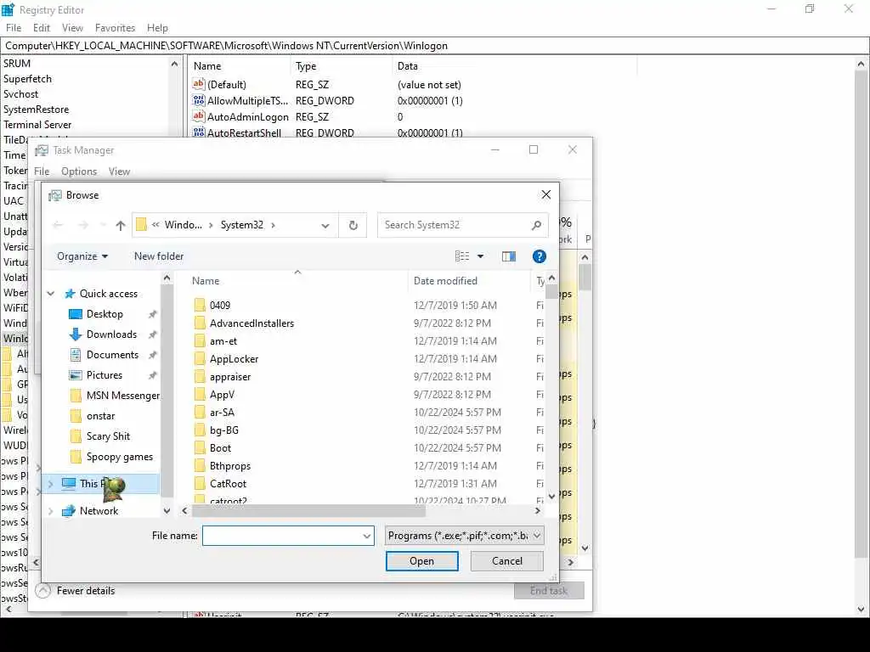Open the Organize dropdown menu
870x652 pixels.
click(82, 256)
